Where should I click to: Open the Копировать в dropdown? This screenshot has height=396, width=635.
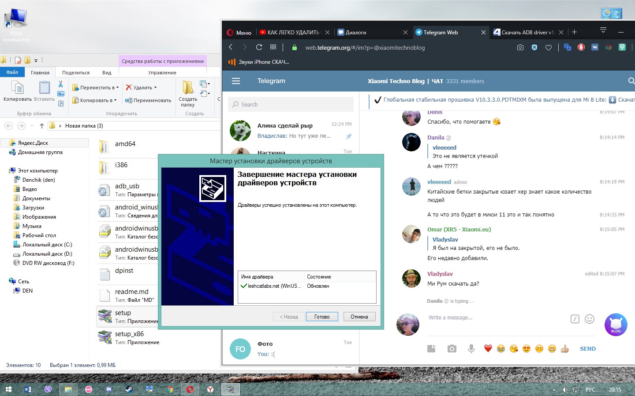(94, 100)
